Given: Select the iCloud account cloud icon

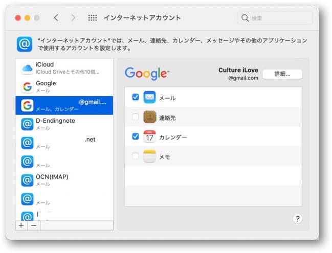Looking at the screenshot, I should [27, 68].
